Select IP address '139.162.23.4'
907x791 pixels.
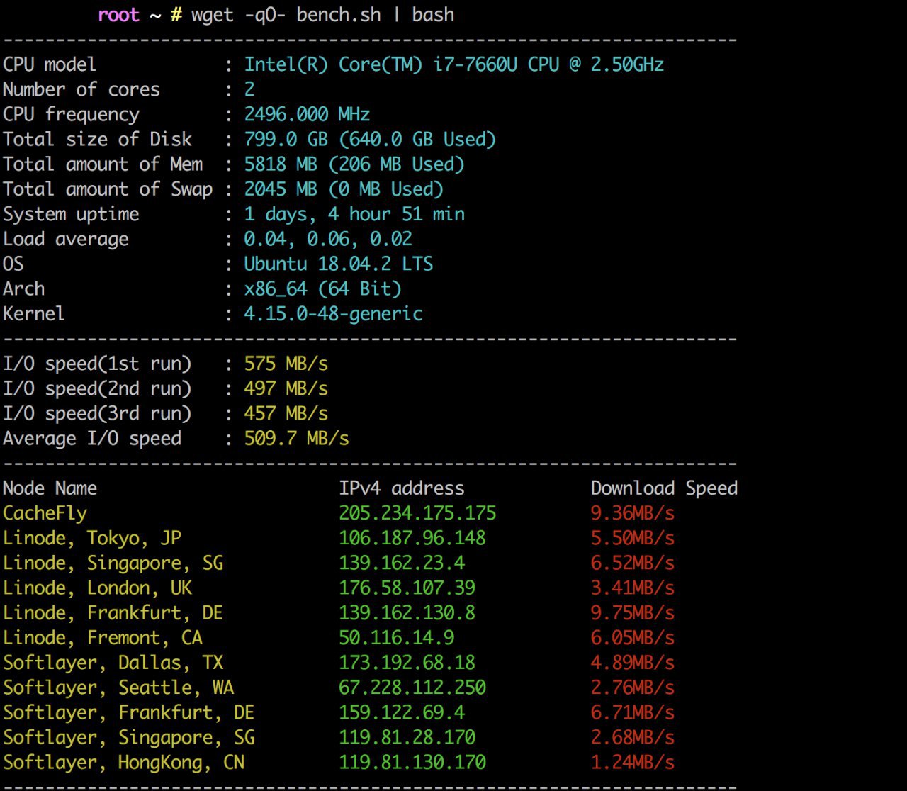tap(402, 563)
